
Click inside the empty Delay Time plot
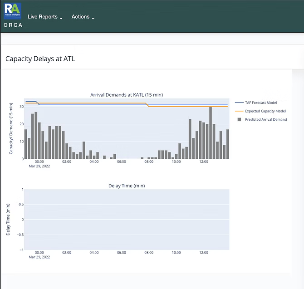(127, 219)
